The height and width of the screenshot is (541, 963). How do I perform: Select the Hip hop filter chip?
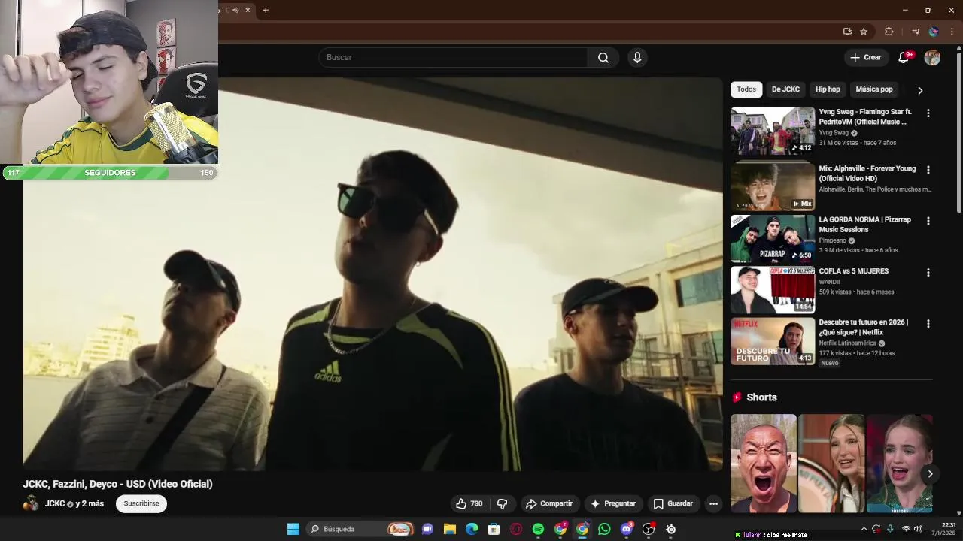[x=828, y=89]
